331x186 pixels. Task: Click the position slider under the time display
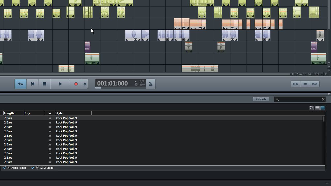pyautogui.click(x=98, y=88)
